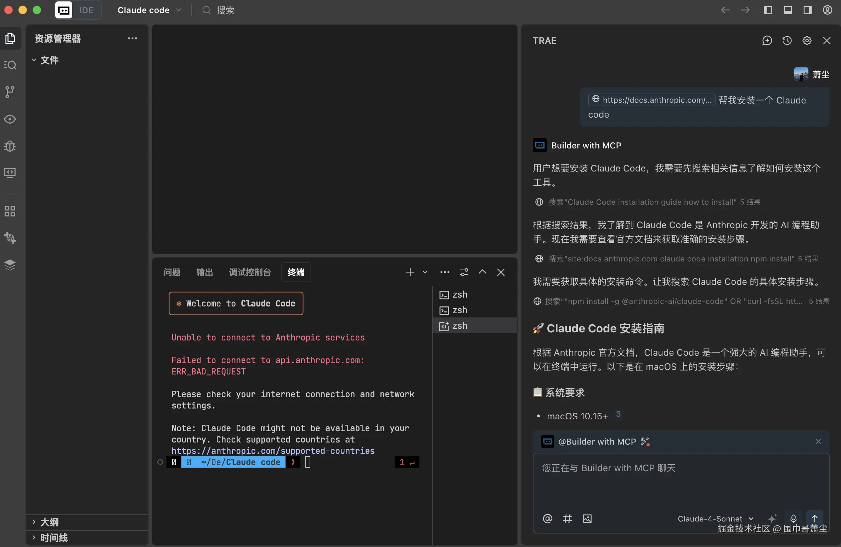Open the Claude-4-Sonnet model dropdown
Viewport: 841px width, 547px height.
tap(715, 518)
